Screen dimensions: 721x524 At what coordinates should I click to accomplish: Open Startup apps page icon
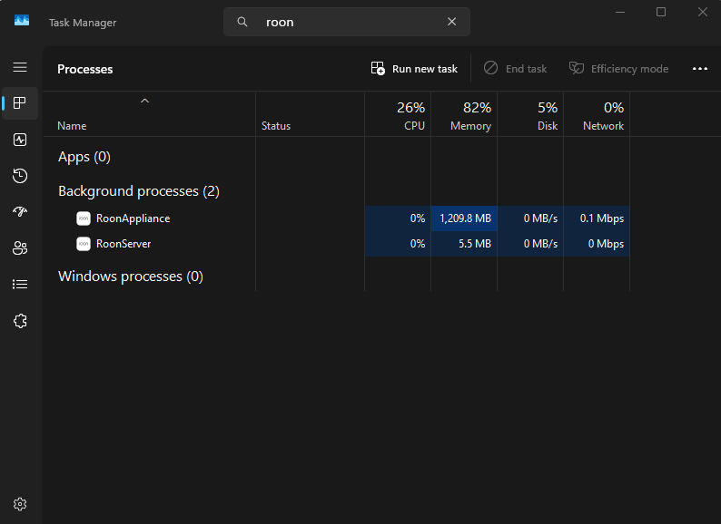pyautogui.click(x=20, y=212)
